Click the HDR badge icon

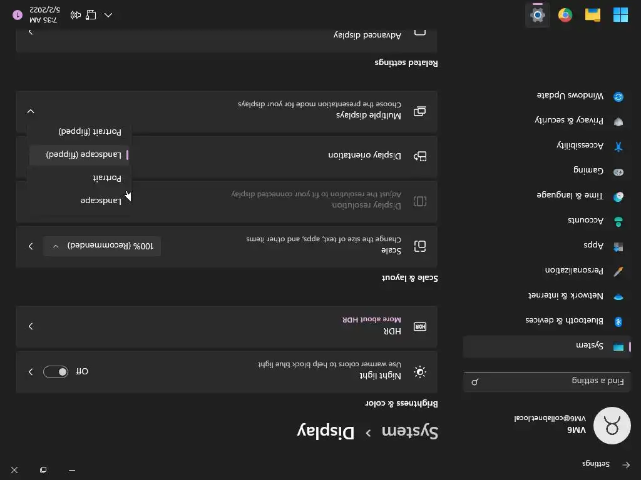click(x=420, y=326)
